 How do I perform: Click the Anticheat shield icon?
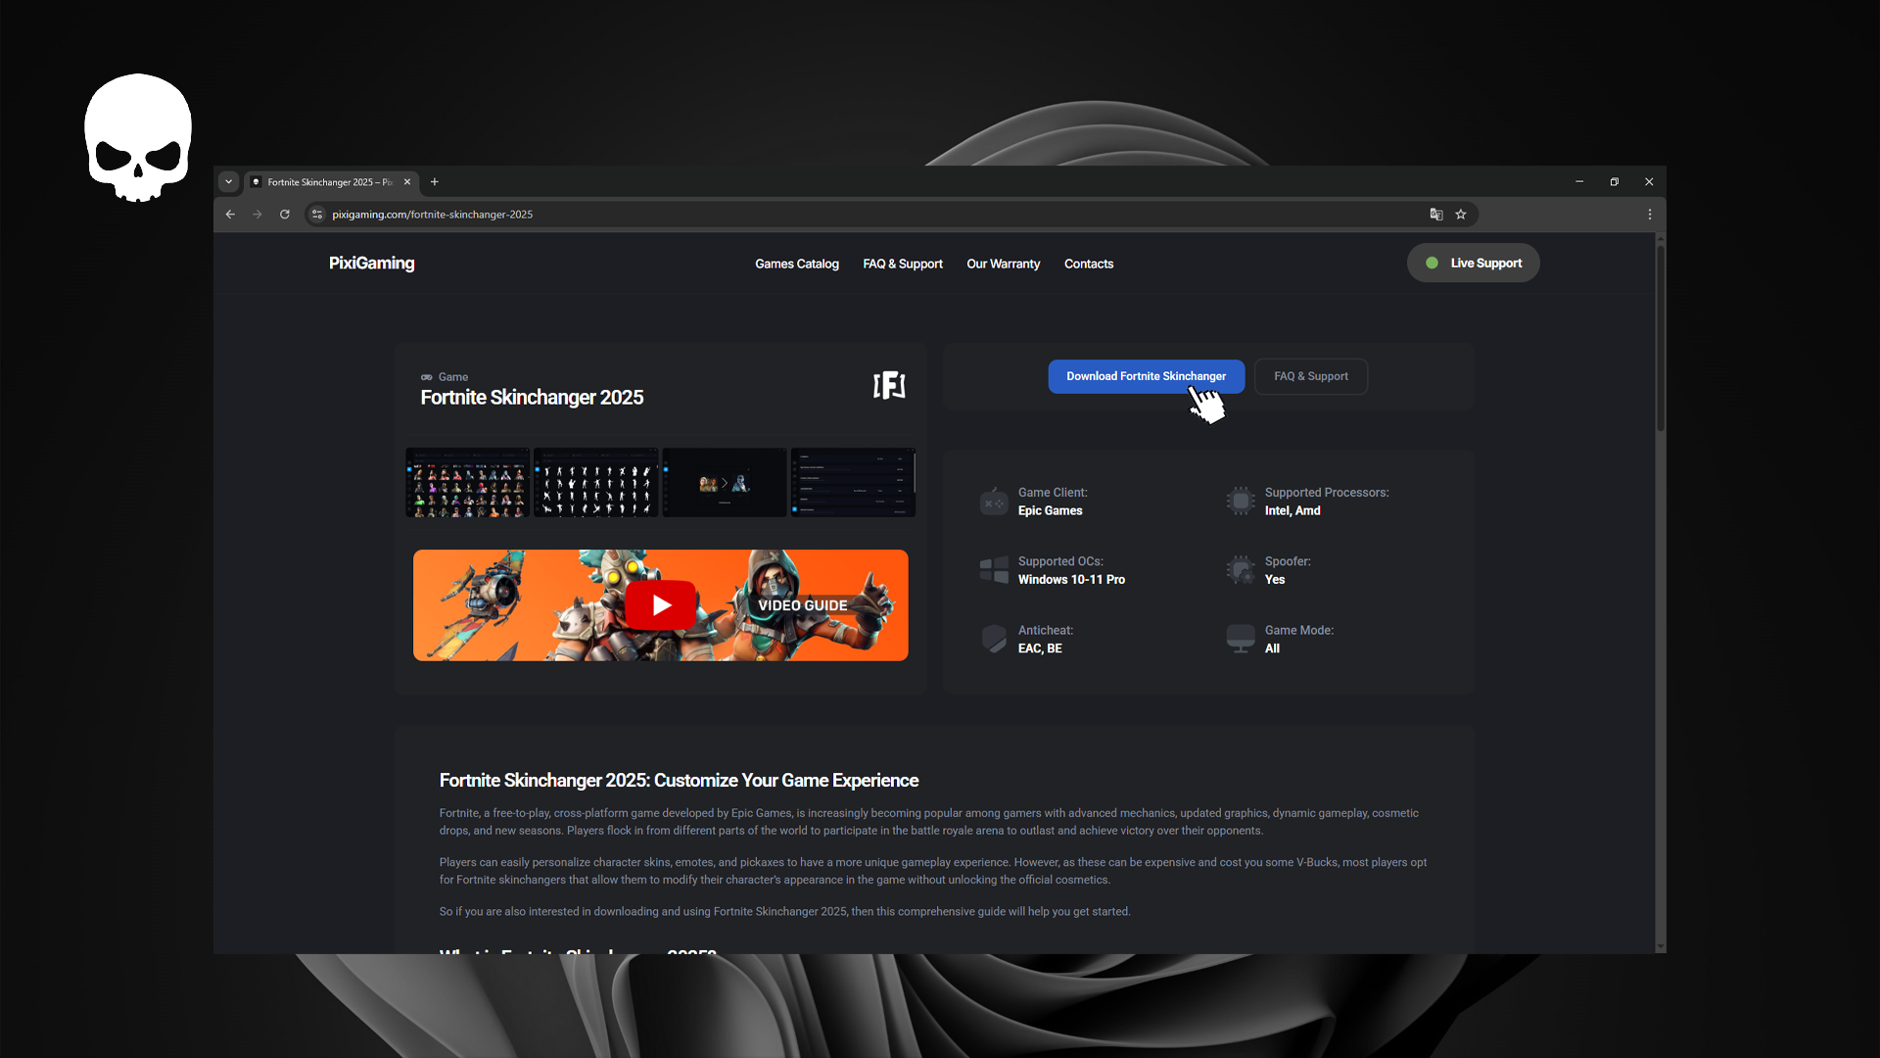tap(994, 639)
